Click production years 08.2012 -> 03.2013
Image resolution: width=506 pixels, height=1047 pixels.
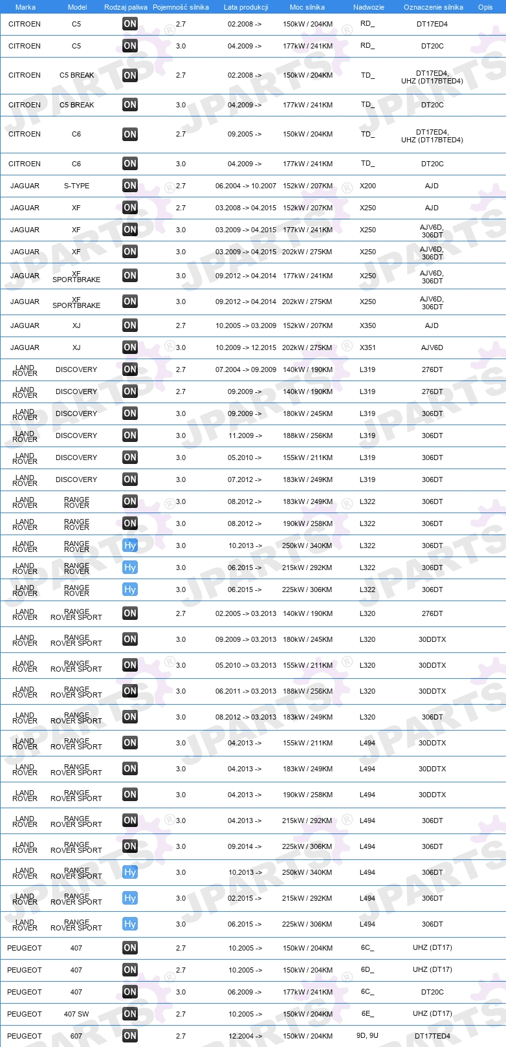[x=246, y=717]
